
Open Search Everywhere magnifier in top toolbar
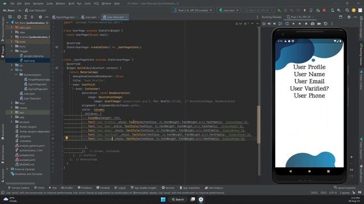coord(347,10)
